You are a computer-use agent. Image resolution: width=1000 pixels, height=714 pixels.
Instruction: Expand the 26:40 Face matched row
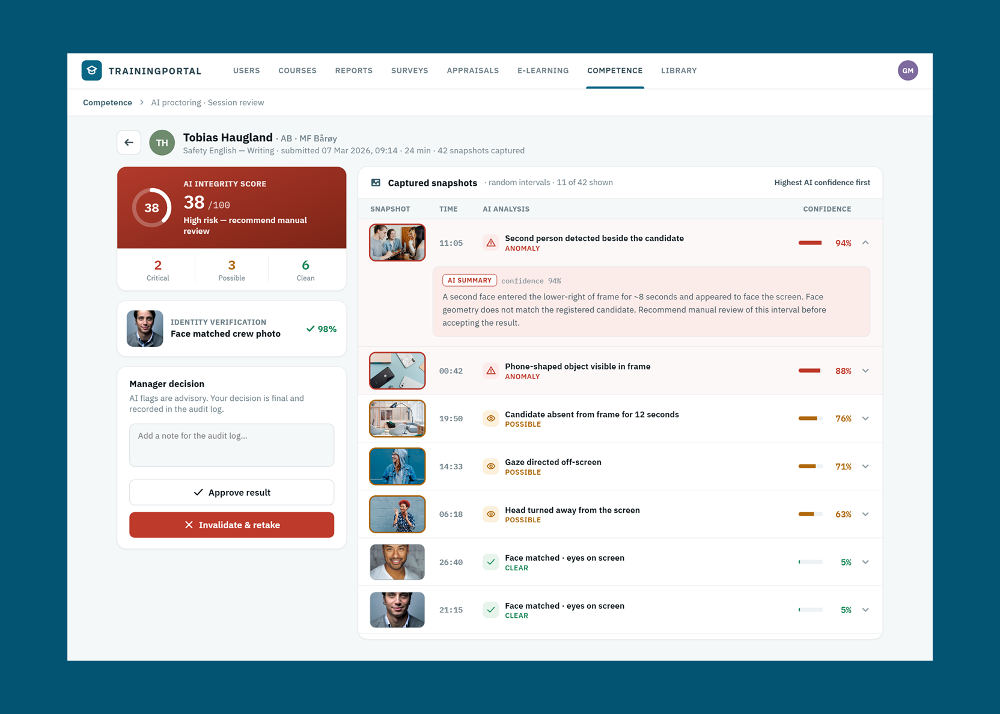click(x=865, y=562)
